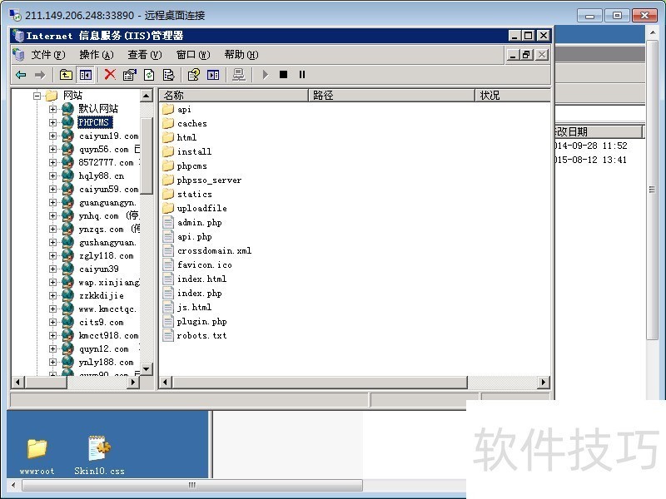Select the plugin.php file
Screen dimensions: 666x499
coord(195,322)
